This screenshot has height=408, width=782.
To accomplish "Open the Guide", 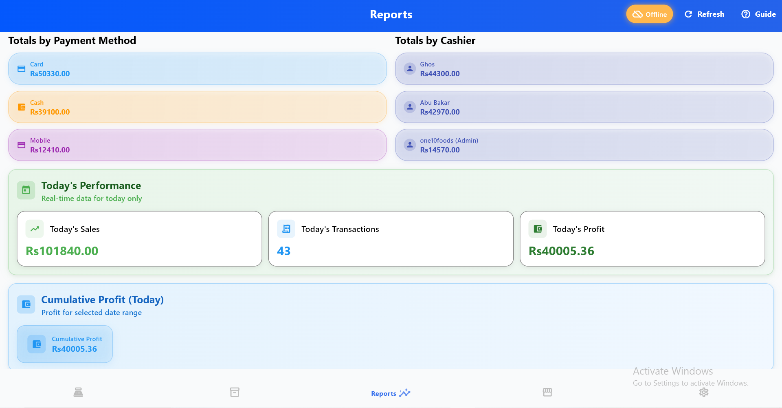I will pos(758,14).
